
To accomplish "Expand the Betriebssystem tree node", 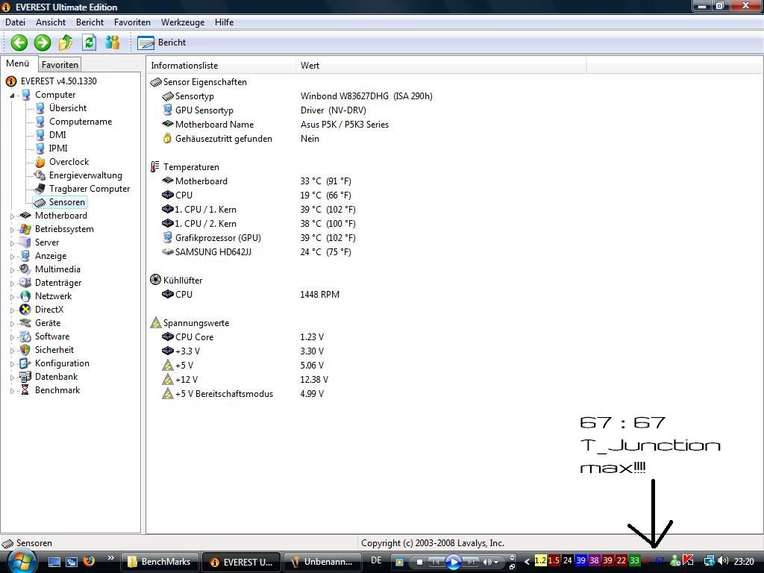I will (x=12, y=230).
